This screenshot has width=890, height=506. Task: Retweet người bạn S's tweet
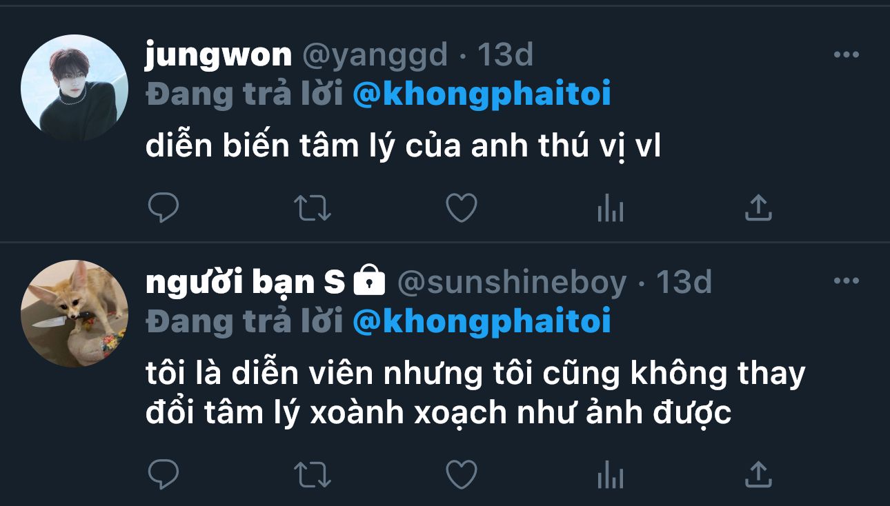(x=313, y=474)
